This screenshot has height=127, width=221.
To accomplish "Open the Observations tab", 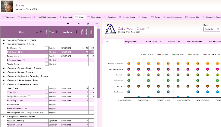I will 94,17.
